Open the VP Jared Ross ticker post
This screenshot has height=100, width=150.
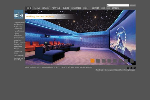click(x=120, y=70)
